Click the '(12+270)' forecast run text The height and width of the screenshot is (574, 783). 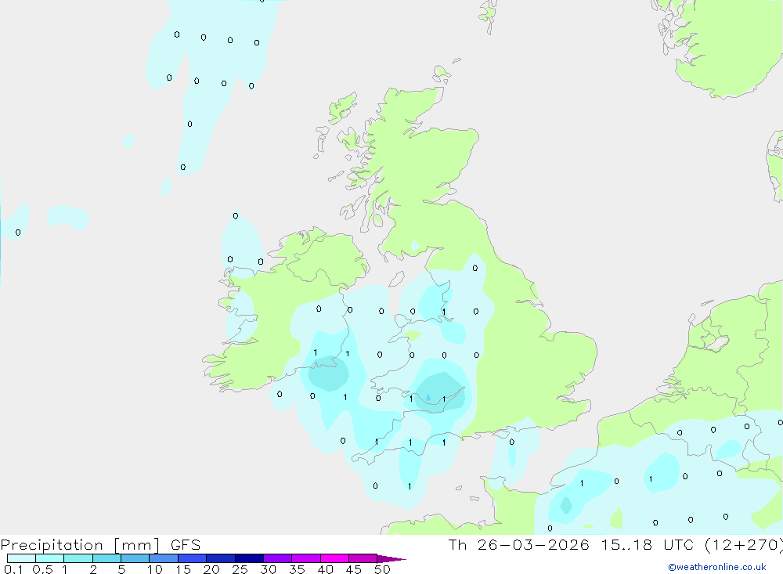[x=744, y=545]
